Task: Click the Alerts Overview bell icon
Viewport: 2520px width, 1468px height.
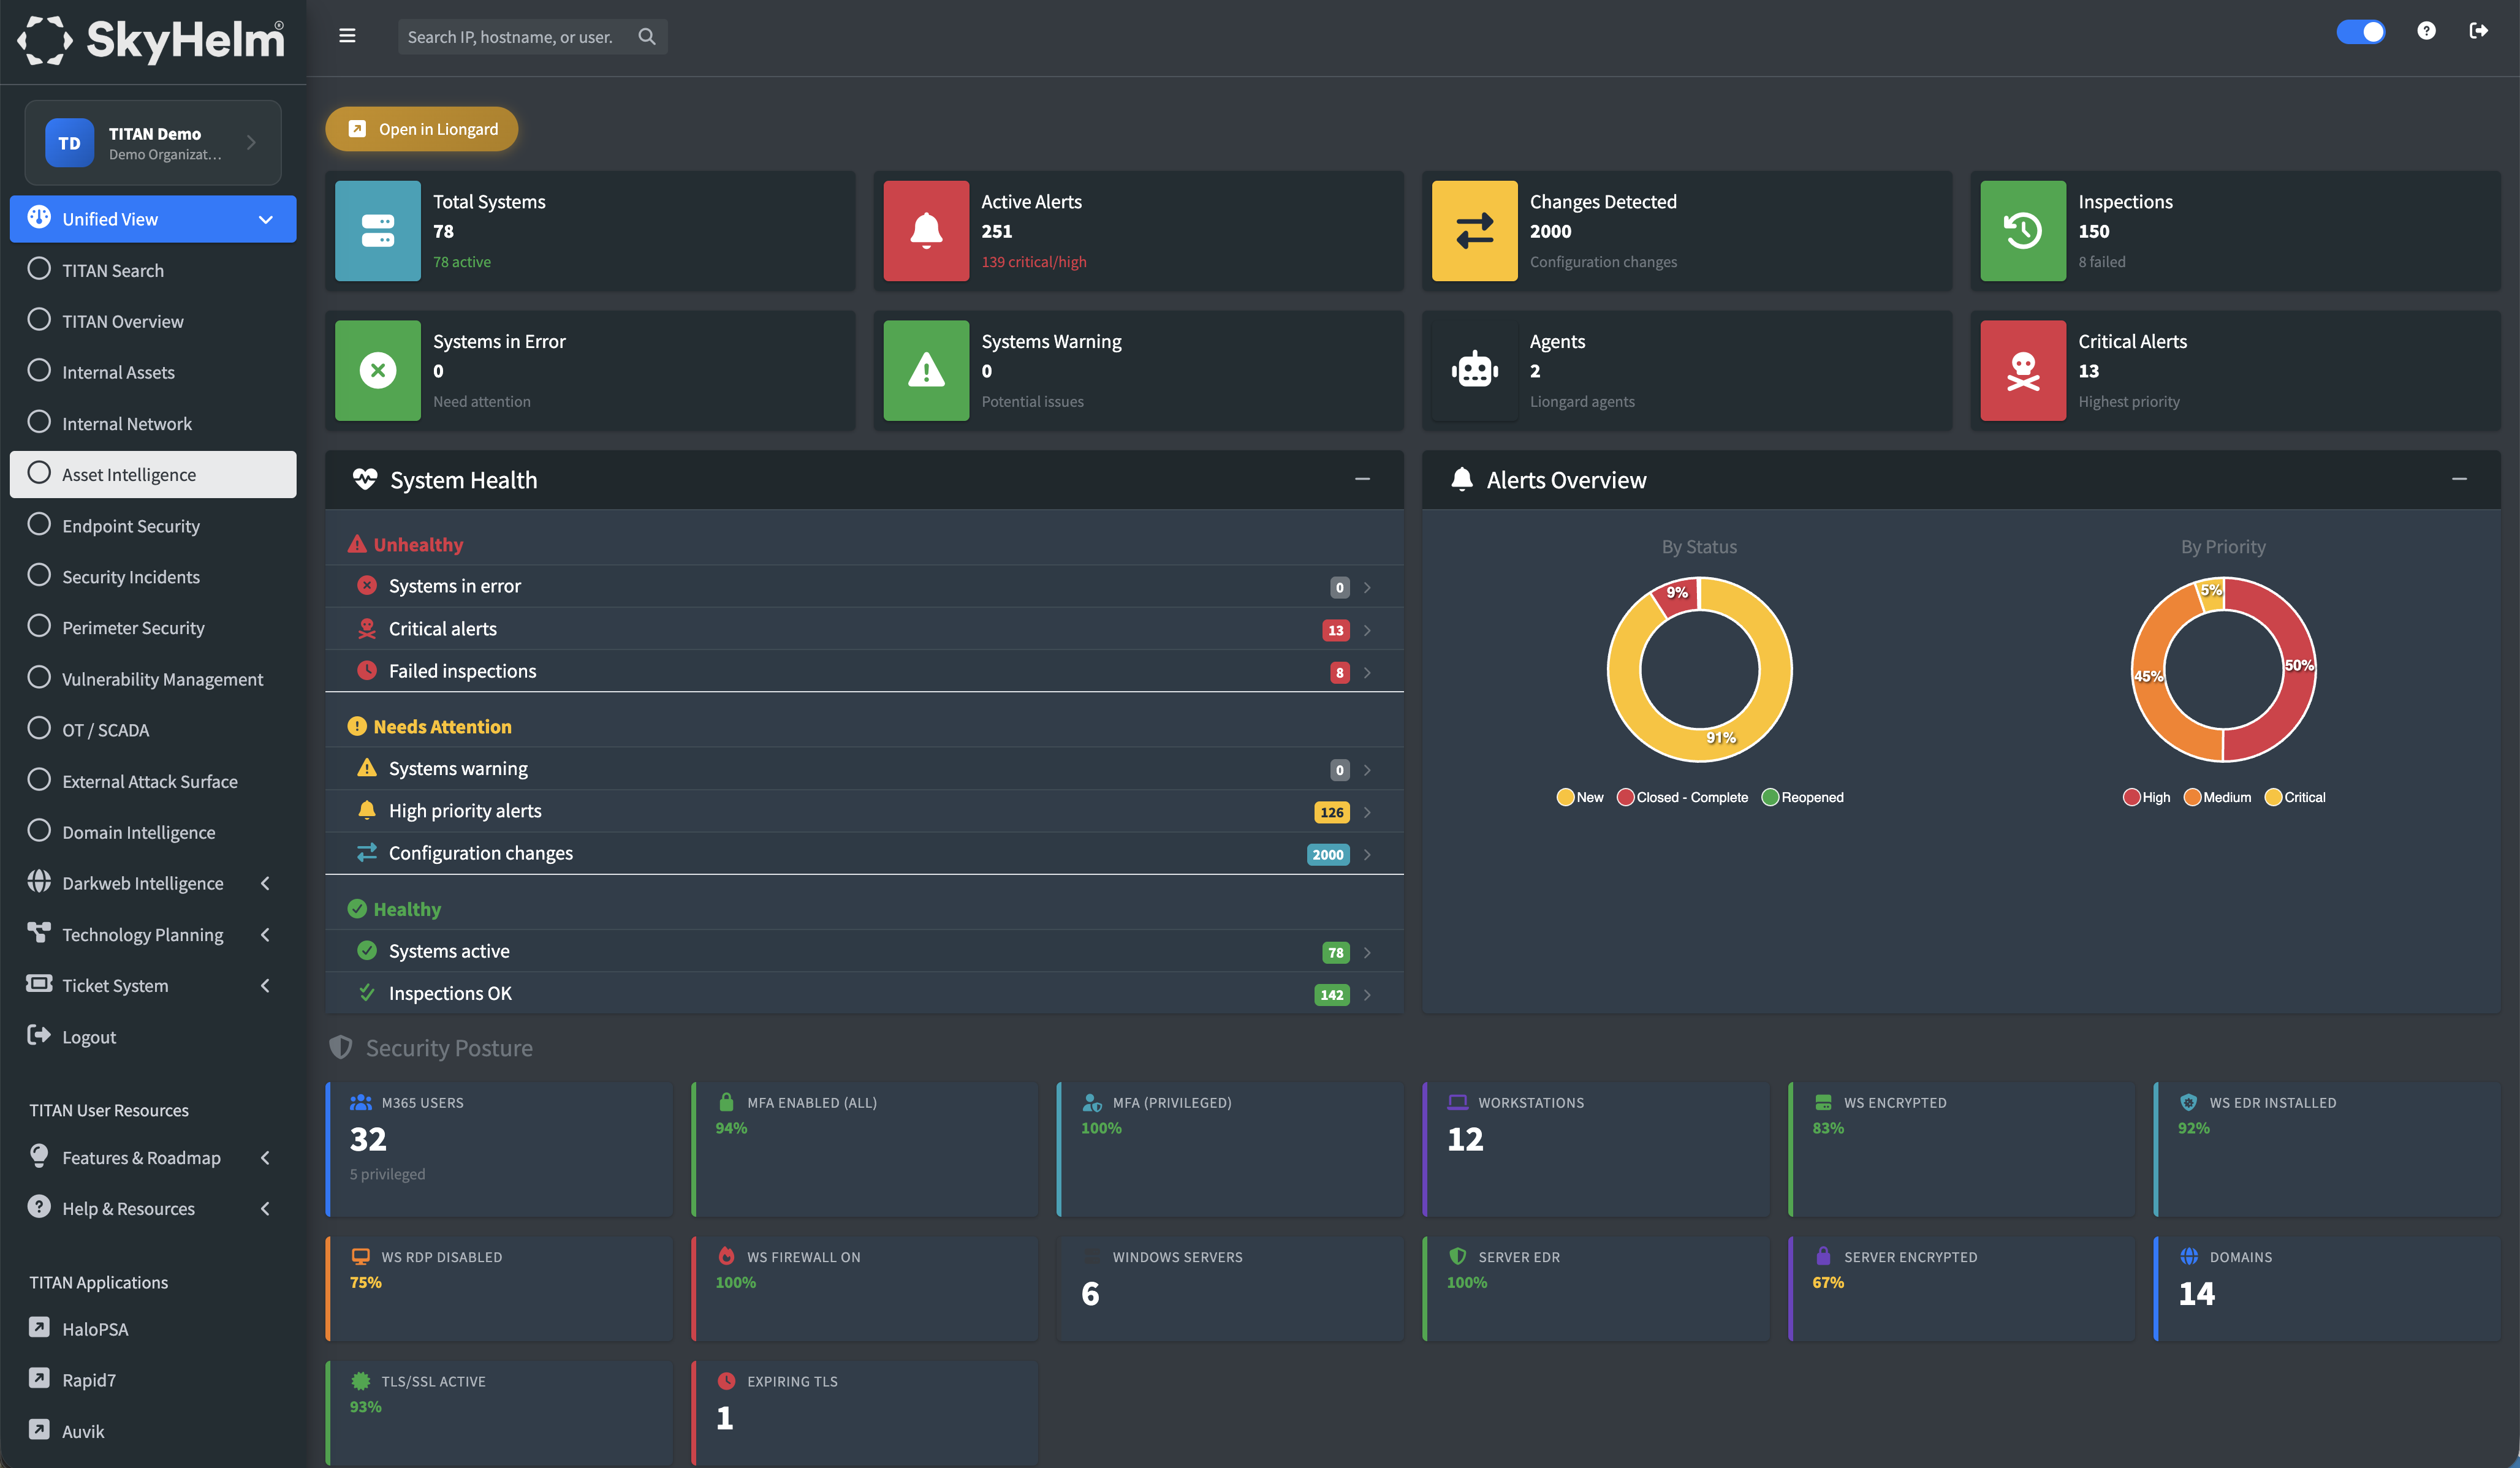Action: click(x=1462, y=480)
